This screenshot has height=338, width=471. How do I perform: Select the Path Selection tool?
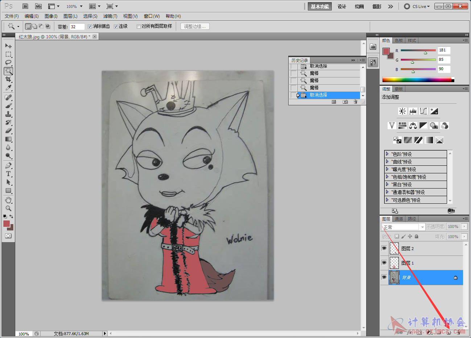(x=8, y=182)
